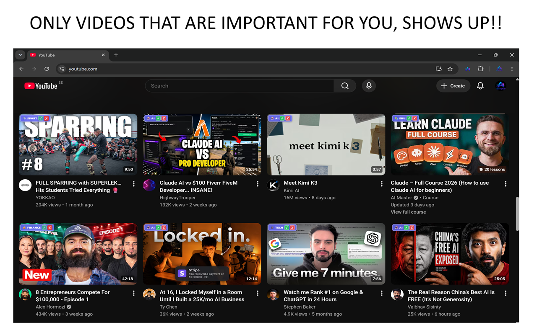Open video title Meet Kimi K3
Screen dimensions: 537x335
coord(300,183)
